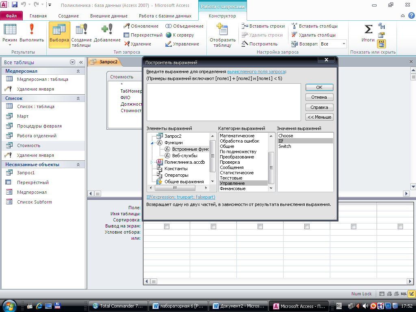The image size is (416, 312).
Task: Open the Режим view switcher
Action: click(10, 35)
